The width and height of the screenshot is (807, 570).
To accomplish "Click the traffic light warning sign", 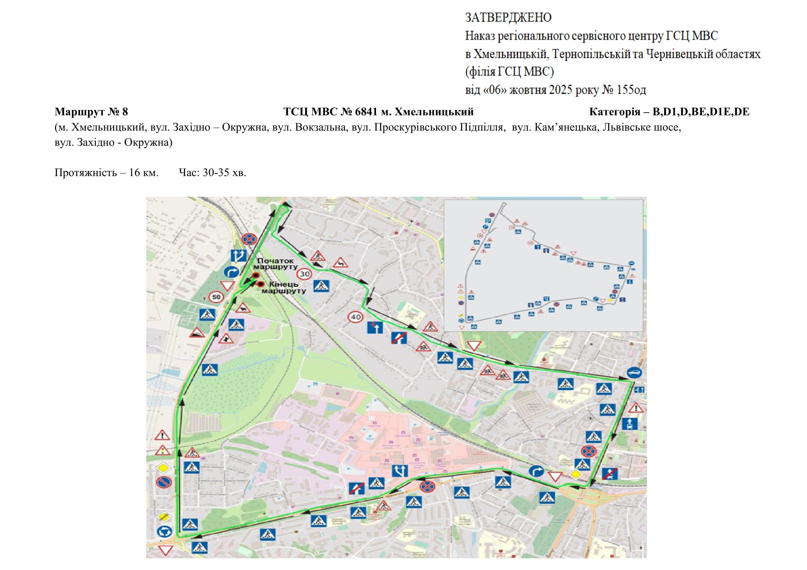I will [x=162, y=450].
